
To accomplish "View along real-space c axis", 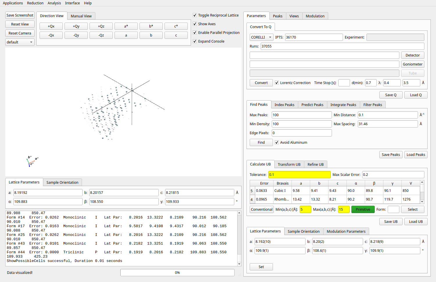I will (176, 35).
